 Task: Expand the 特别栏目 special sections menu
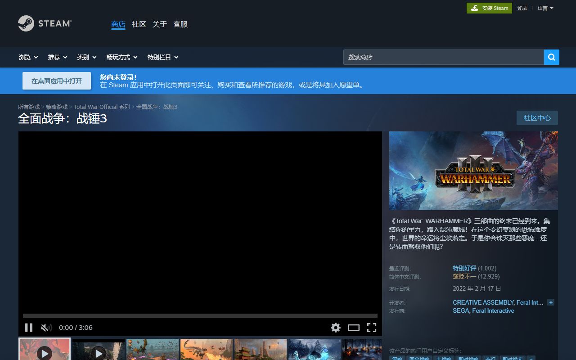(163, 57)
